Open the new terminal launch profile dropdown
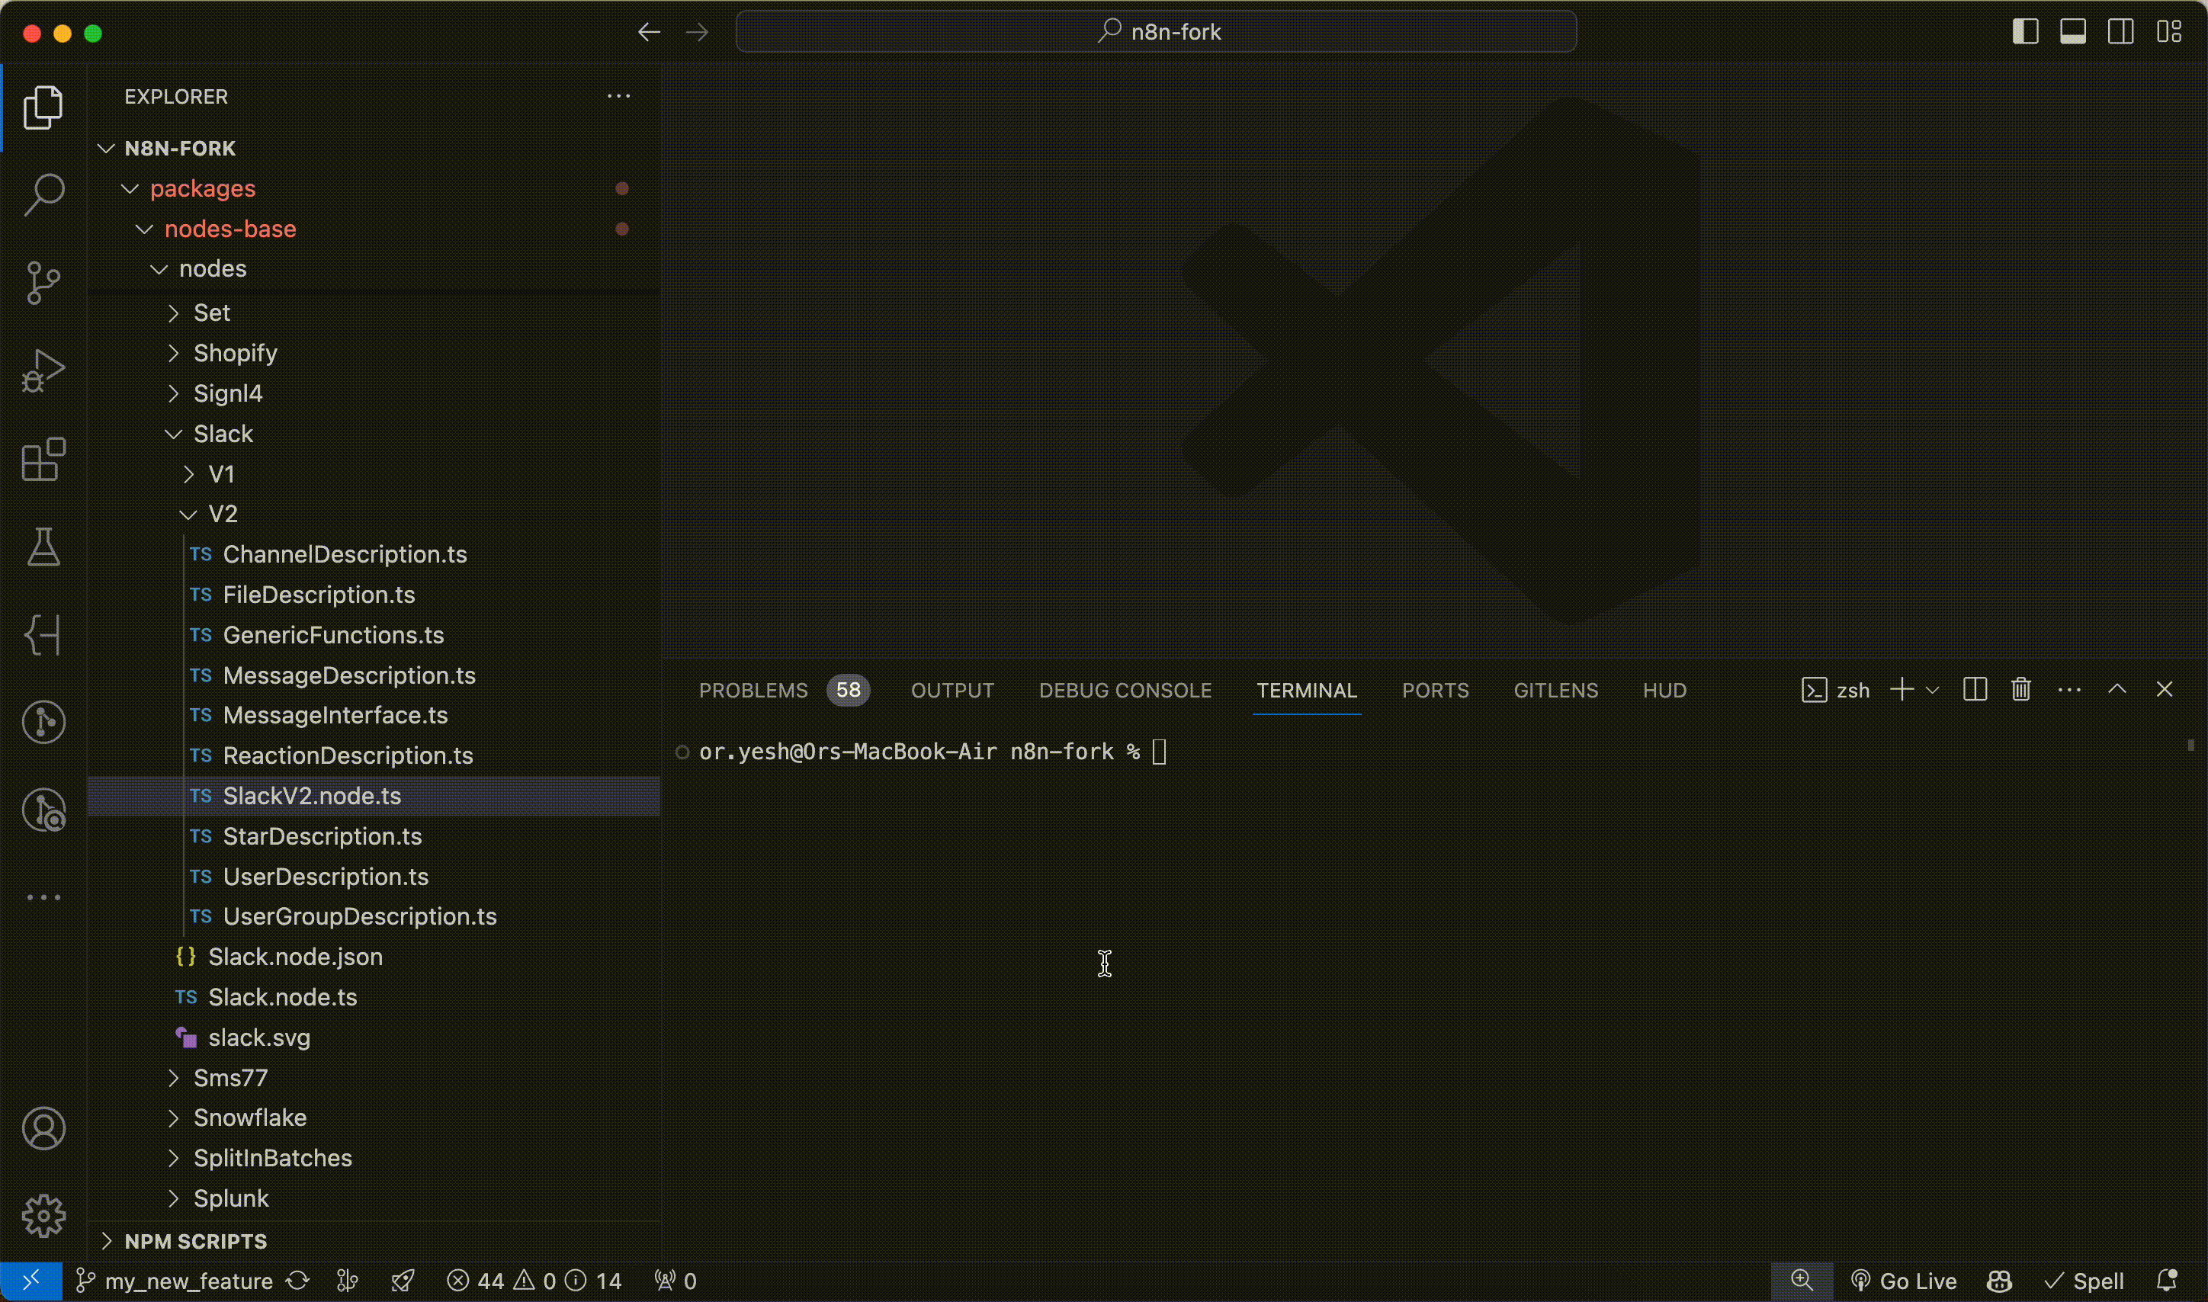 point(1933,691)
